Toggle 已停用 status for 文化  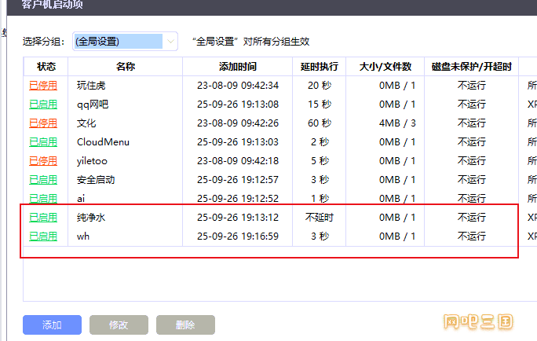43,123
